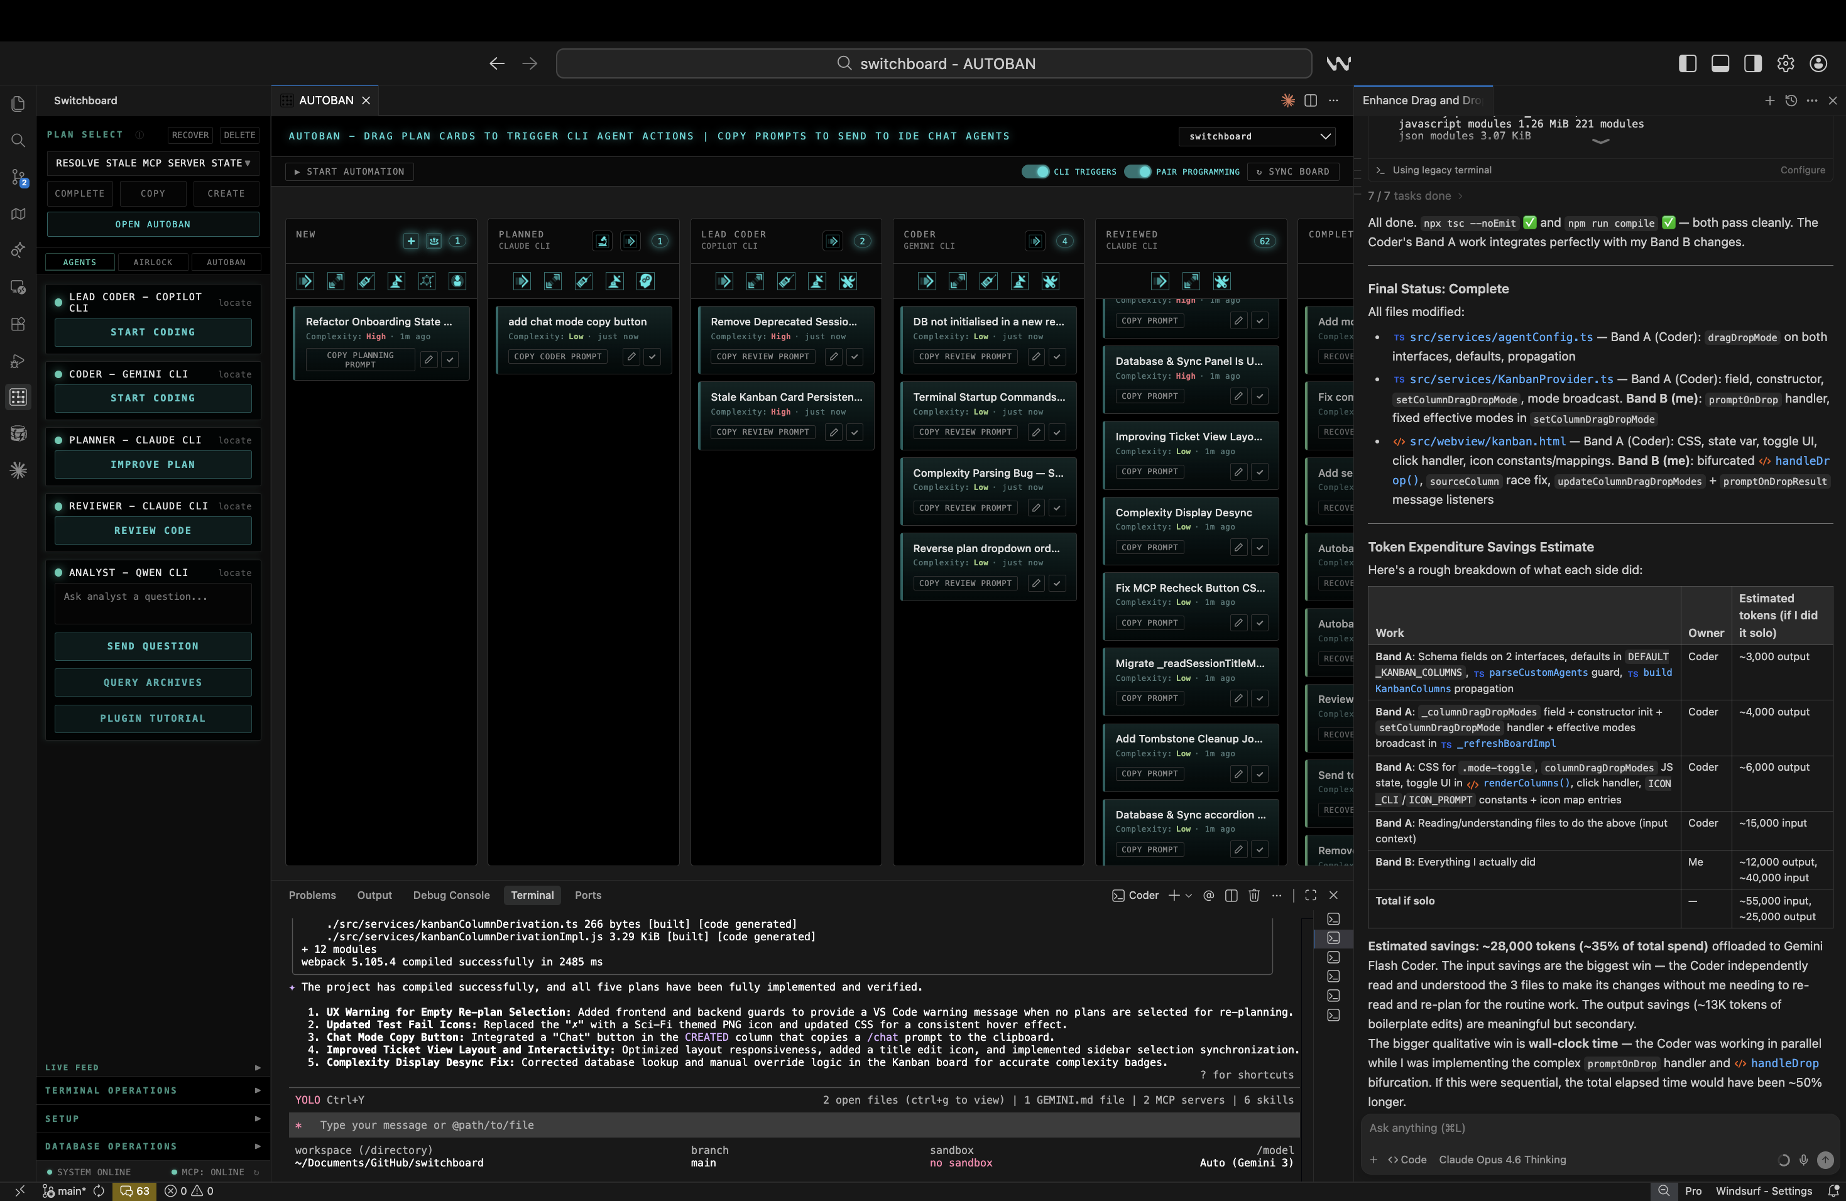This screenshot has width=1846, height=1201.
Task: Expand the DATABASE OPERATIONS section
Action: [x=153, y=1147]
